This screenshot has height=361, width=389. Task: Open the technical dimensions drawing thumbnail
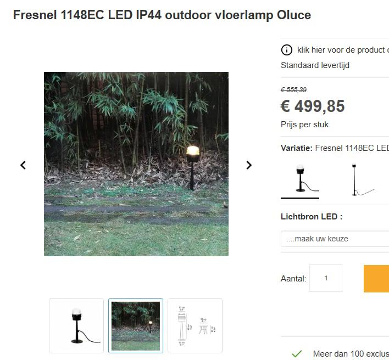(x=195, y=326)
